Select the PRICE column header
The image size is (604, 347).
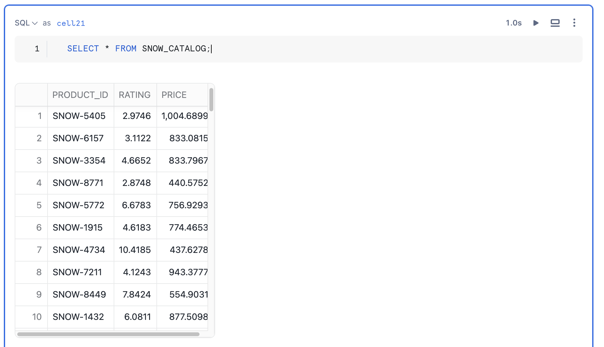point(174,94)
